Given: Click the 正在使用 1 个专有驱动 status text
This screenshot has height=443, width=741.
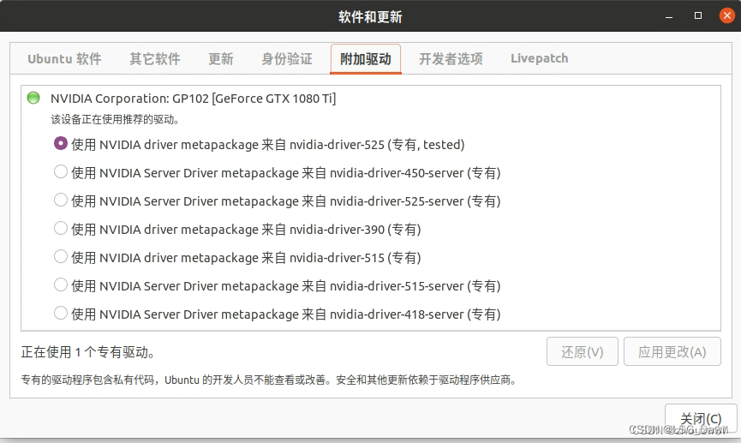Looking at the screenshot, I should point(88,352).
